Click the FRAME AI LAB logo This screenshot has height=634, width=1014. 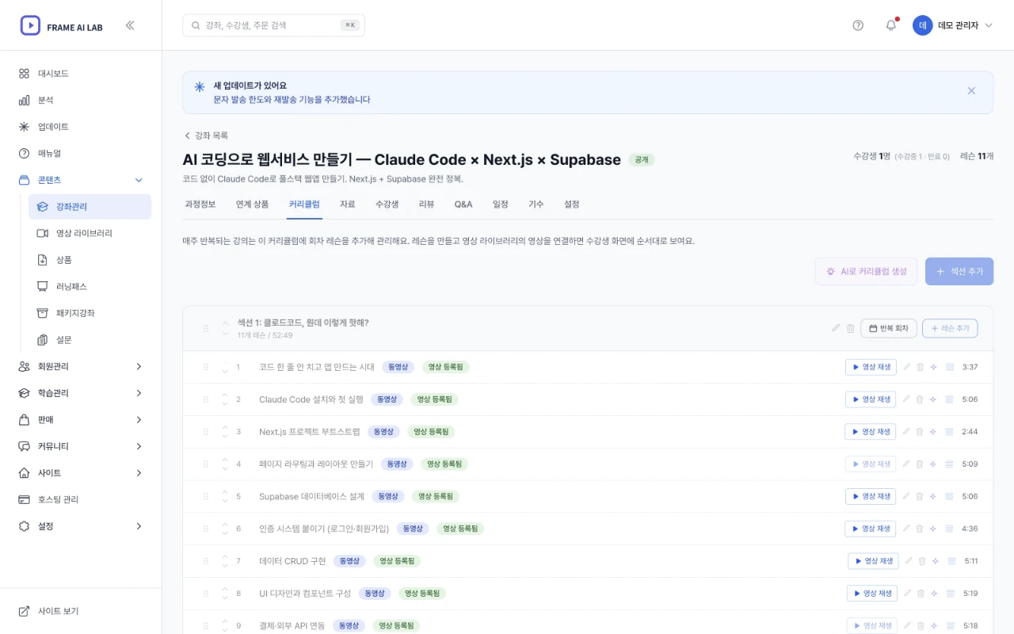click(x=62, y=25)
